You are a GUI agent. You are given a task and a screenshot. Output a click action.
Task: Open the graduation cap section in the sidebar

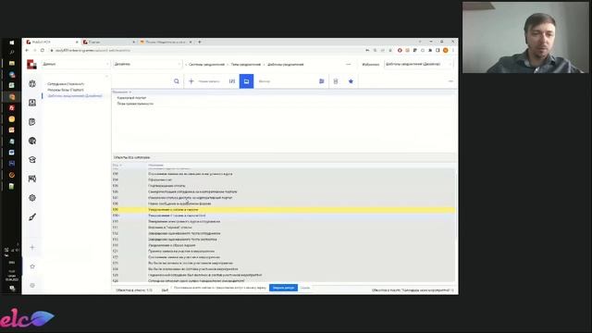tap(32, 160)
